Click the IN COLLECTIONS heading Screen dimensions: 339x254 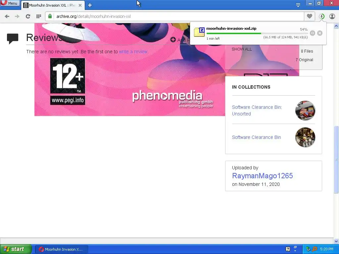pos(251,87)
